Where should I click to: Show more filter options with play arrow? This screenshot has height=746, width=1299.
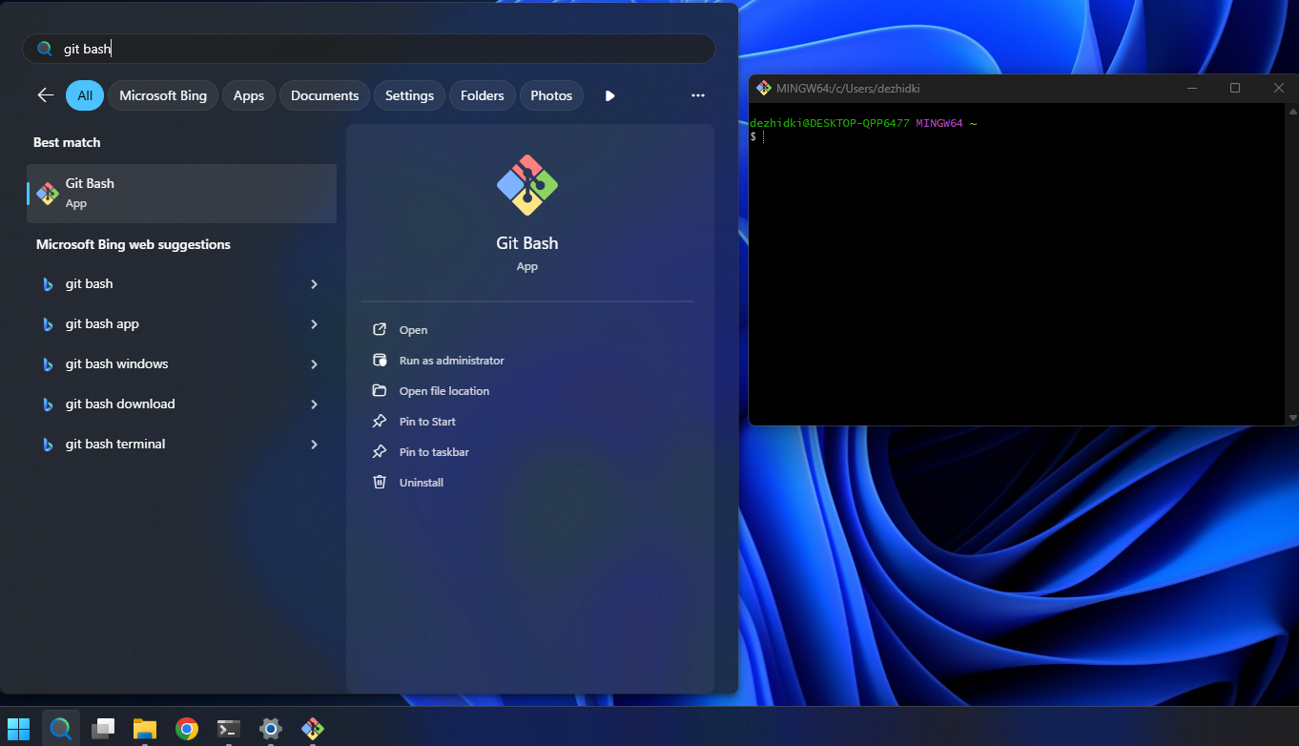click(x=610, y=95)
